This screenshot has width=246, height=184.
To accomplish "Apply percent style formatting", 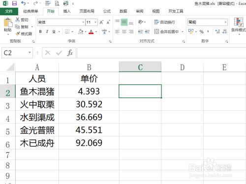I will point(202,31).
